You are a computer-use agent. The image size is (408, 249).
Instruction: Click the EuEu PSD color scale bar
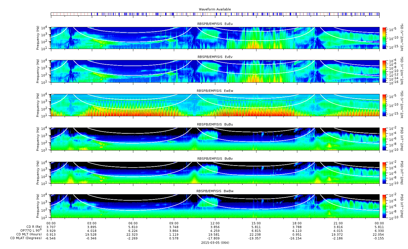[384, 38]
